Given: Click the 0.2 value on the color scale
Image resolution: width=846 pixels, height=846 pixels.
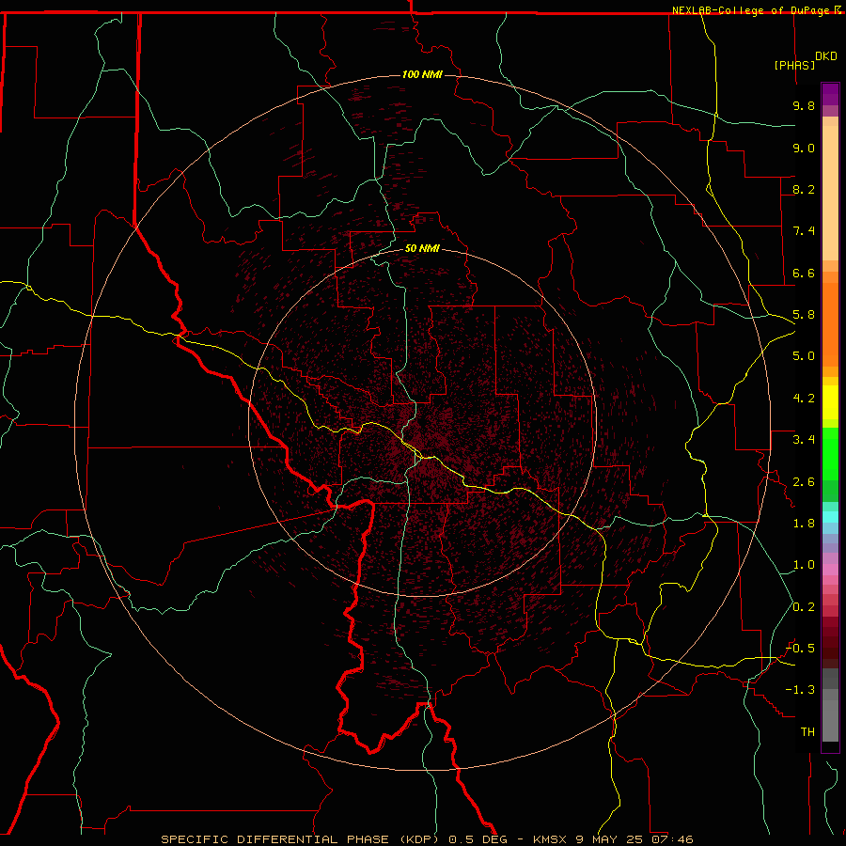Looking at the screenshot, I should tap(804, 607).
